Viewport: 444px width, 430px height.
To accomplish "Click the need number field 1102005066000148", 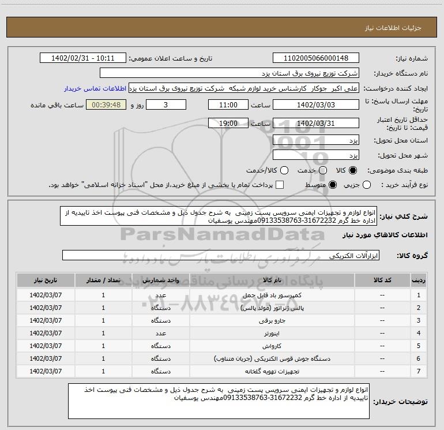I will [316, 58].
